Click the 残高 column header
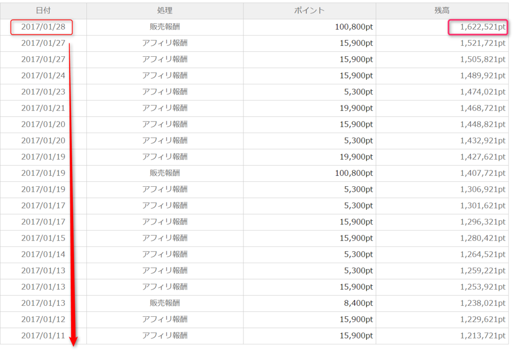The height and width of the screenshot is (350, 514). (442, 11)
